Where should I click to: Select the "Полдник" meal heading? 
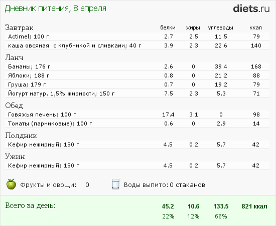click(x=21, y=135)
